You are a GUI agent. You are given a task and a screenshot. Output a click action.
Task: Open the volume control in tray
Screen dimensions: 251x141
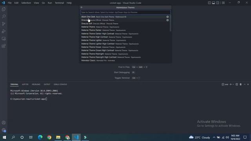click(x=227, y=137)
